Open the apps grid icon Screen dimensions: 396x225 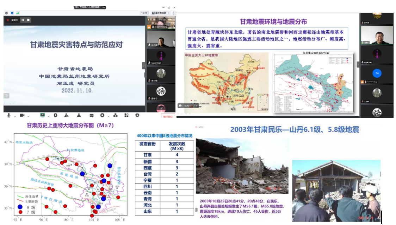pos(126,115)
